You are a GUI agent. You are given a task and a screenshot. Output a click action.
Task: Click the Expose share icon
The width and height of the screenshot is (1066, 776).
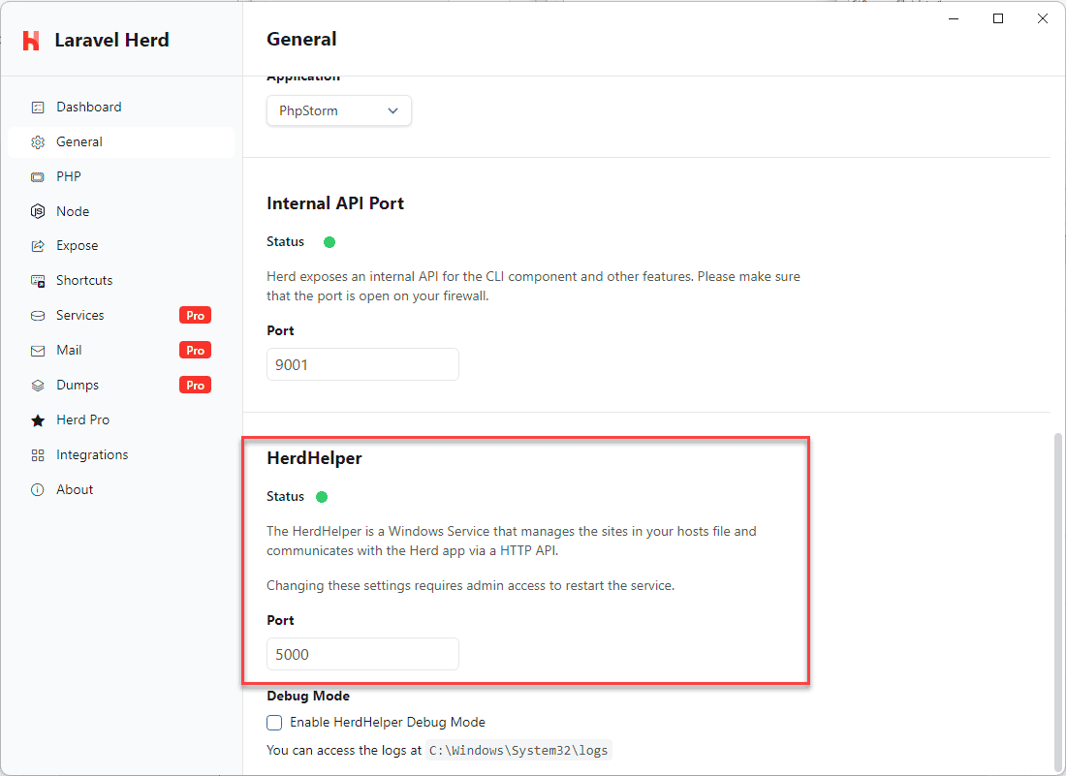coord(38,246)
